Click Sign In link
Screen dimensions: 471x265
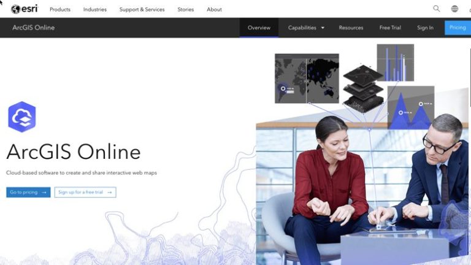click(425, 28)
